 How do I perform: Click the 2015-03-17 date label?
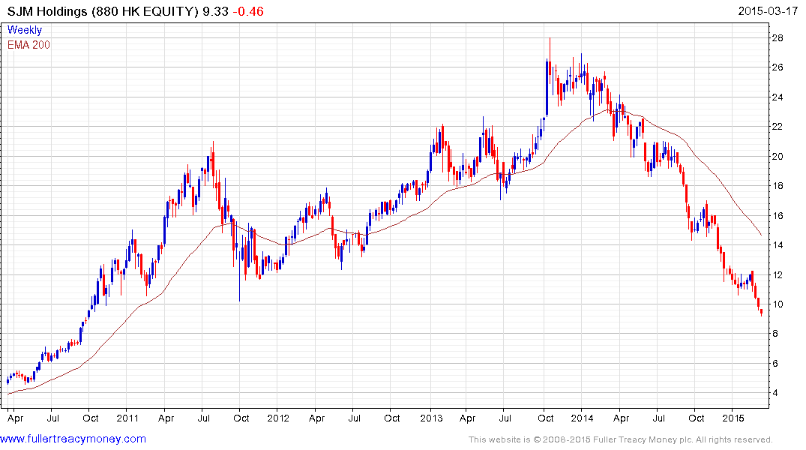768,10
